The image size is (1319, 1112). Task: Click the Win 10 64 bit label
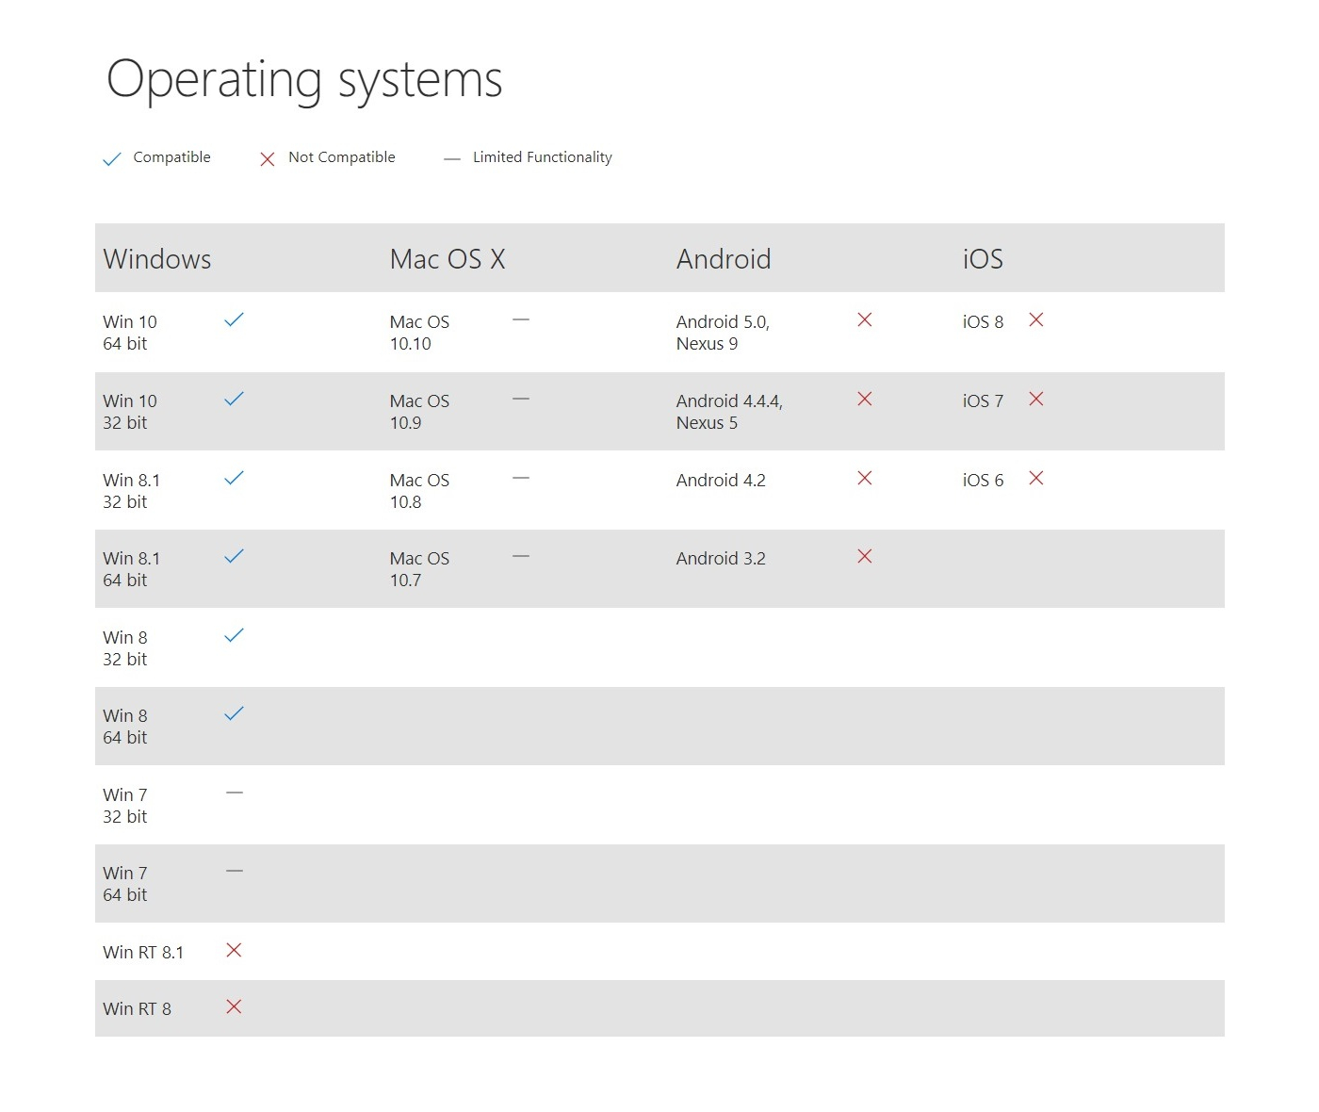point(130,333)
